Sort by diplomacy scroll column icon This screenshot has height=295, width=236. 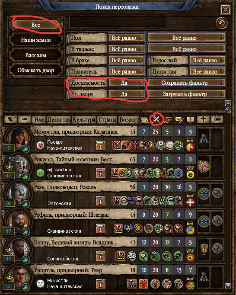(144, 119)
